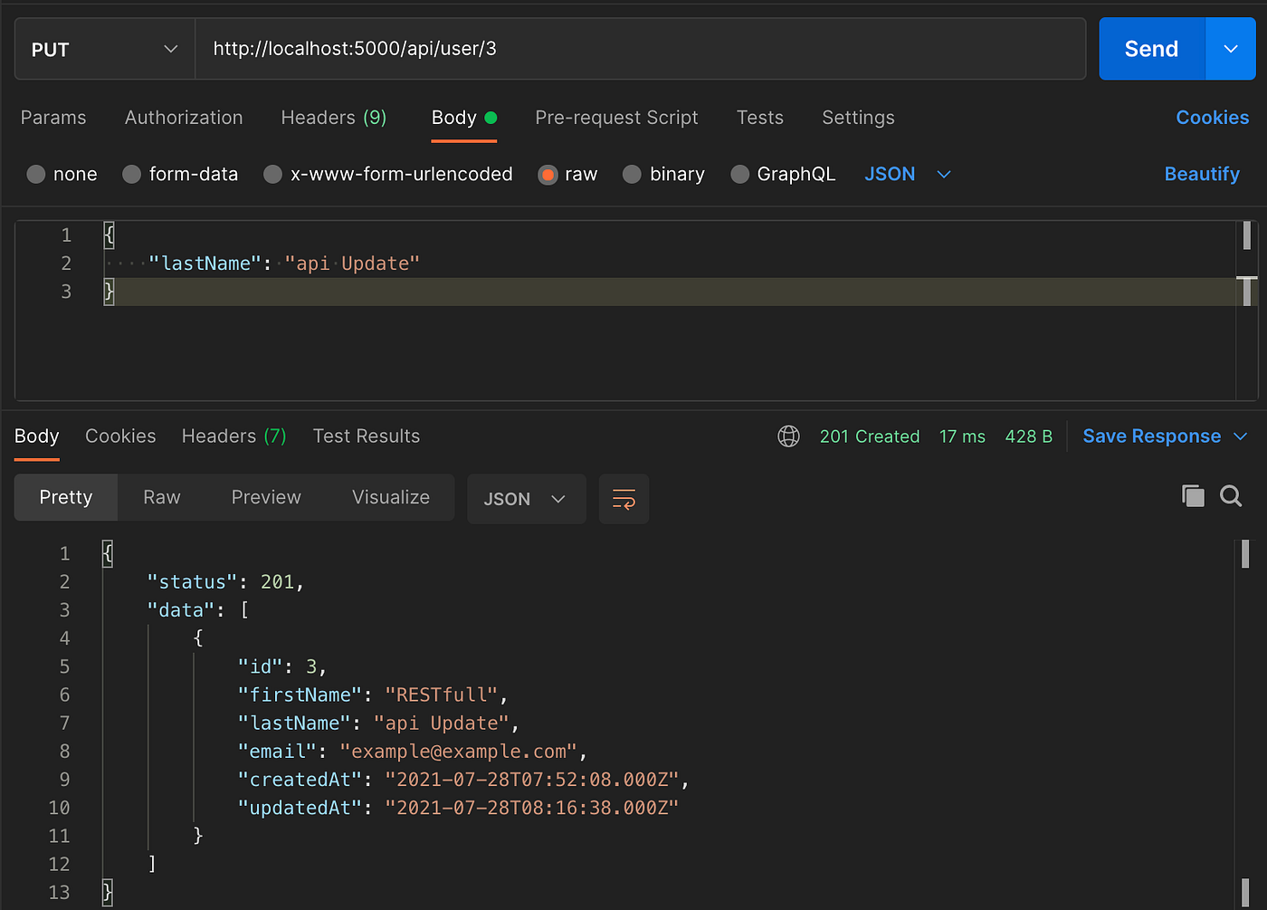Beautify the JSON request body
1267x910 pixels.
[1201, 174]
